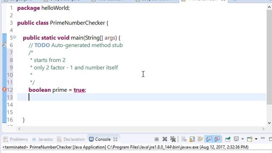Place cursor on empty line 15

[x=142, y=112]
